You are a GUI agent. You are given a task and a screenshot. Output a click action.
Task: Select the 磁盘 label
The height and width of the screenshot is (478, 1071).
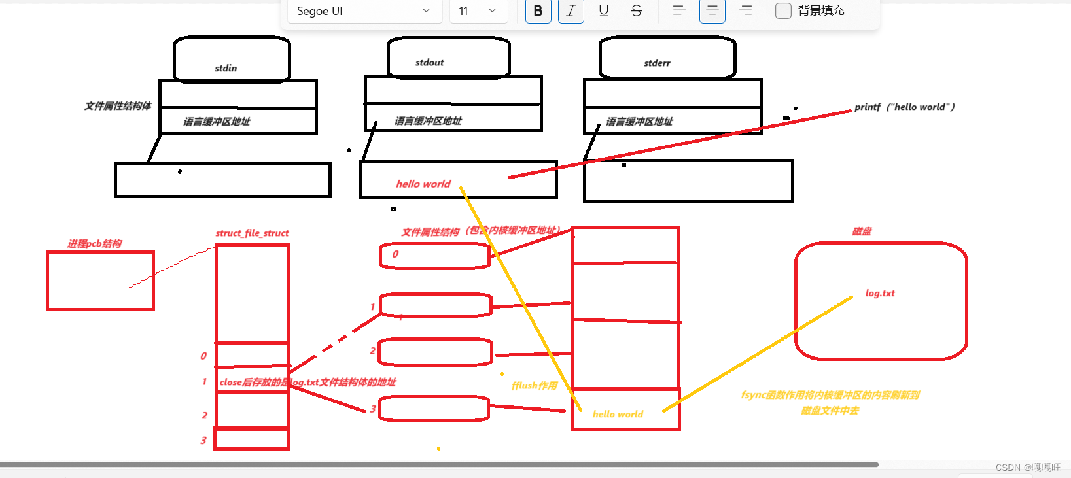(862, 231)
